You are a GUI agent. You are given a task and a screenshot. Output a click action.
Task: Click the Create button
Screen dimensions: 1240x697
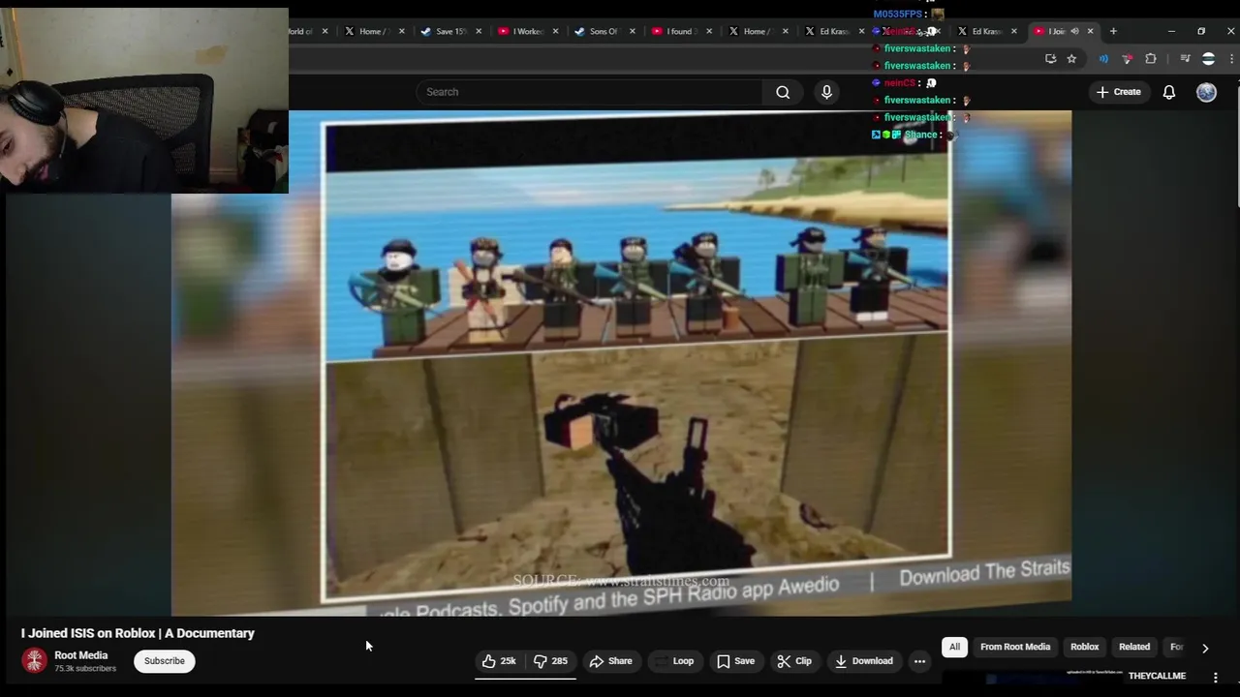point(1118,92)
